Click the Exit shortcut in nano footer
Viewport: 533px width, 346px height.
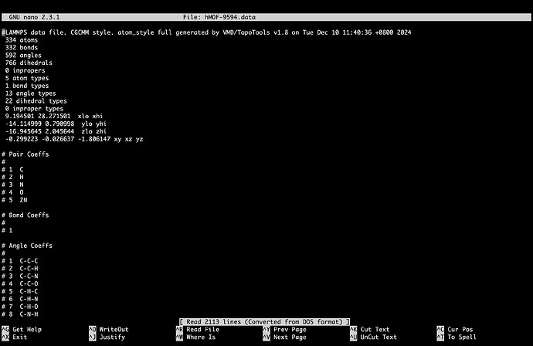14,338
